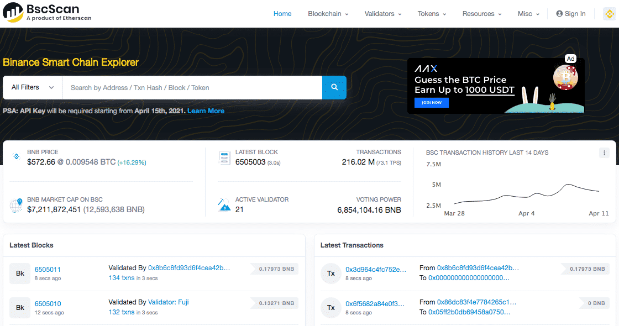This screenshot has height=326, width=619.
Task: View the 132 txns link
Action: [x=122, y=312]
